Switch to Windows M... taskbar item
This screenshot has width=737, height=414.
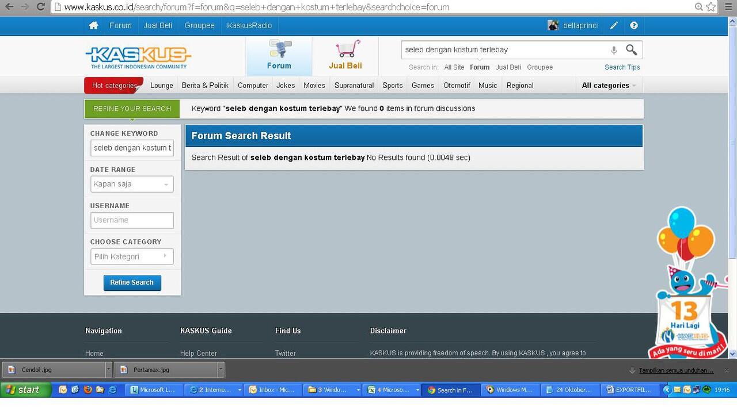click(x=510, y=389)
